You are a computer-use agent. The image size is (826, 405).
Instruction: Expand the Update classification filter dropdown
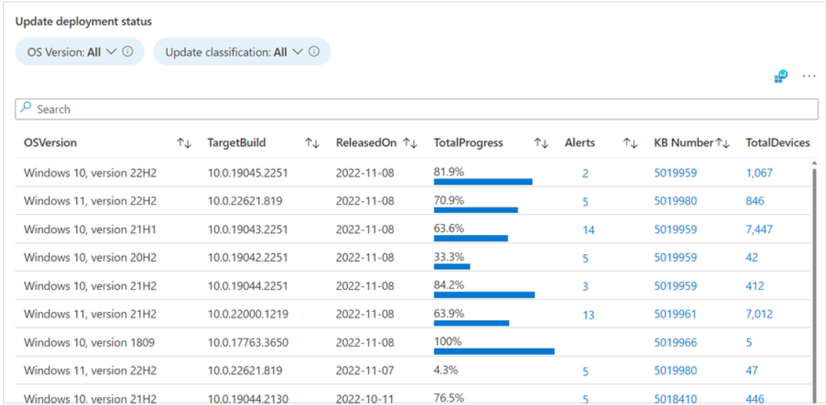[242, 51]
